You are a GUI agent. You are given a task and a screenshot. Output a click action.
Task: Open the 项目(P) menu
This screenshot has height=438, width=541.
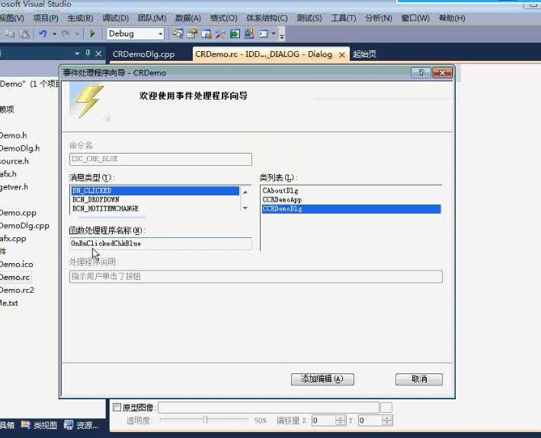pos(46,18)
